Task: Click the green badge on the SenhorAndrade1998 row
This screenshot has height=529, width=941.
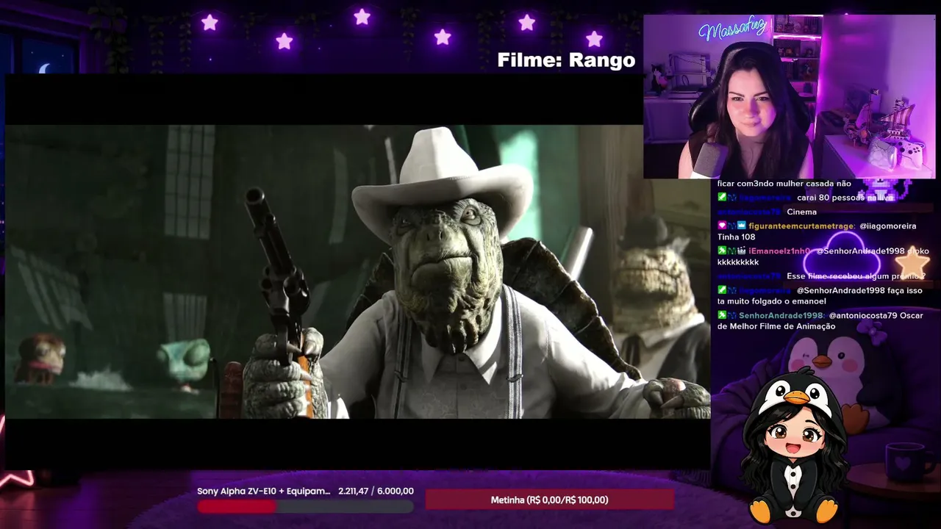Action: coord(722,315)
